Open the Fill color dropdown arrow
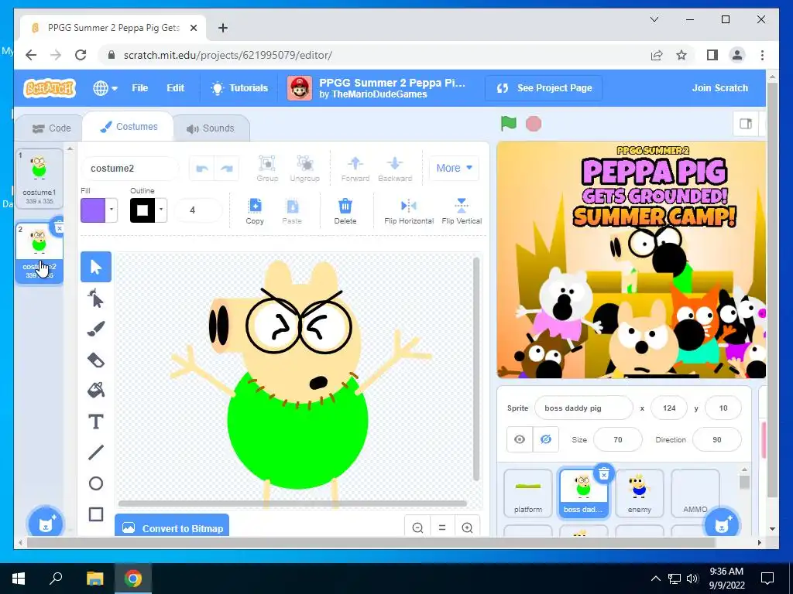The height and width of the screenshot is (594, 793). coord(112,210)
